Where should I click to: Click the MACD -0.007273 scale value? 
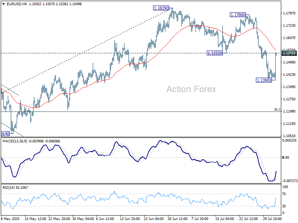(x=289, y=180)
